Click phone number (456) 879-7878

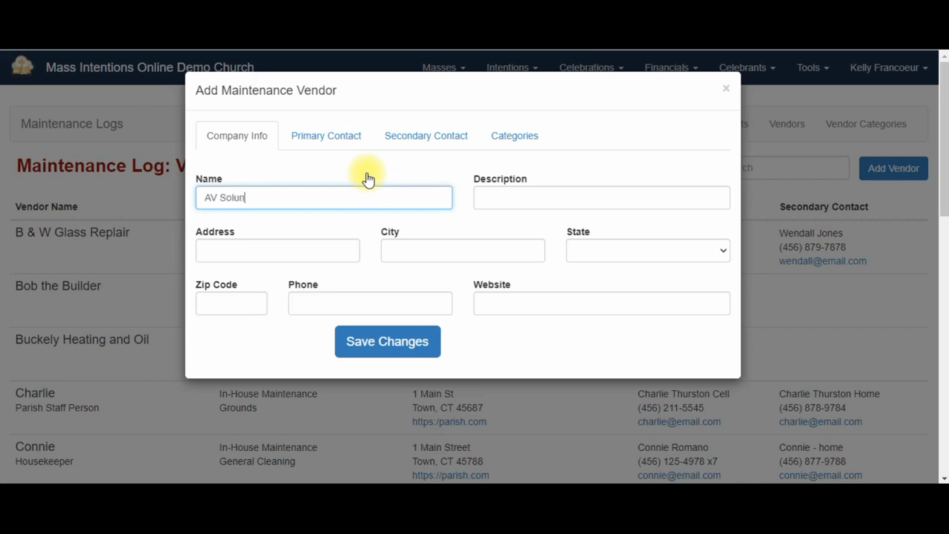pyautogui.click(x=813, y=247)
